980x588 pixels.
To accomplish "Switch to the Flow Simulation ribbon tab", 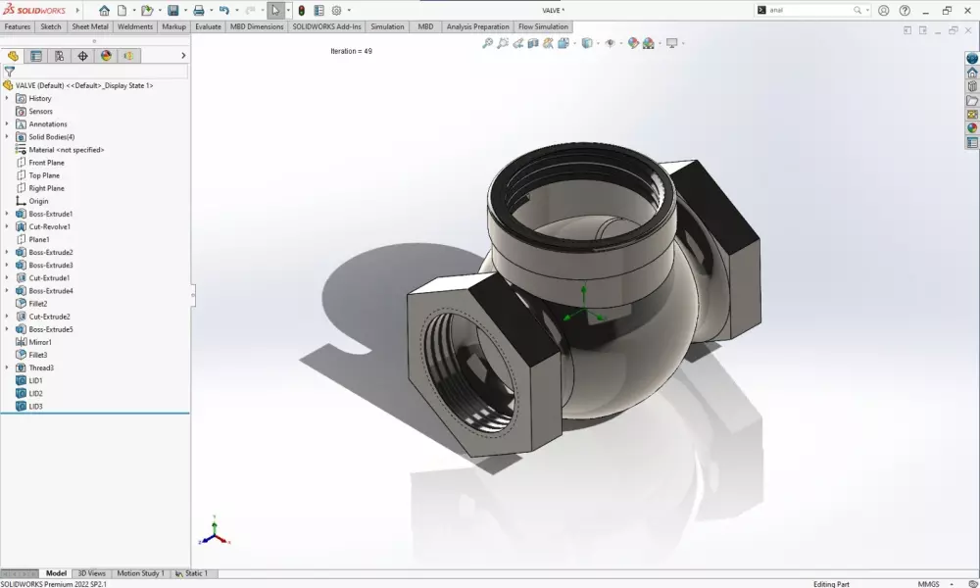I will pos(543,26).
